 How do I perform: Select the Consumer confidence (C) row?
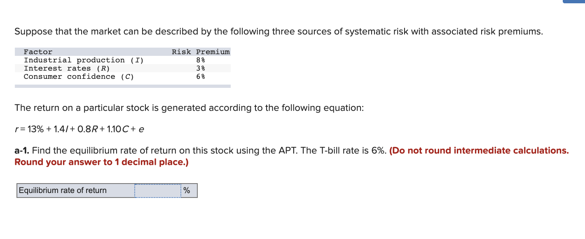pyautogui.click(x=123, y=77)
